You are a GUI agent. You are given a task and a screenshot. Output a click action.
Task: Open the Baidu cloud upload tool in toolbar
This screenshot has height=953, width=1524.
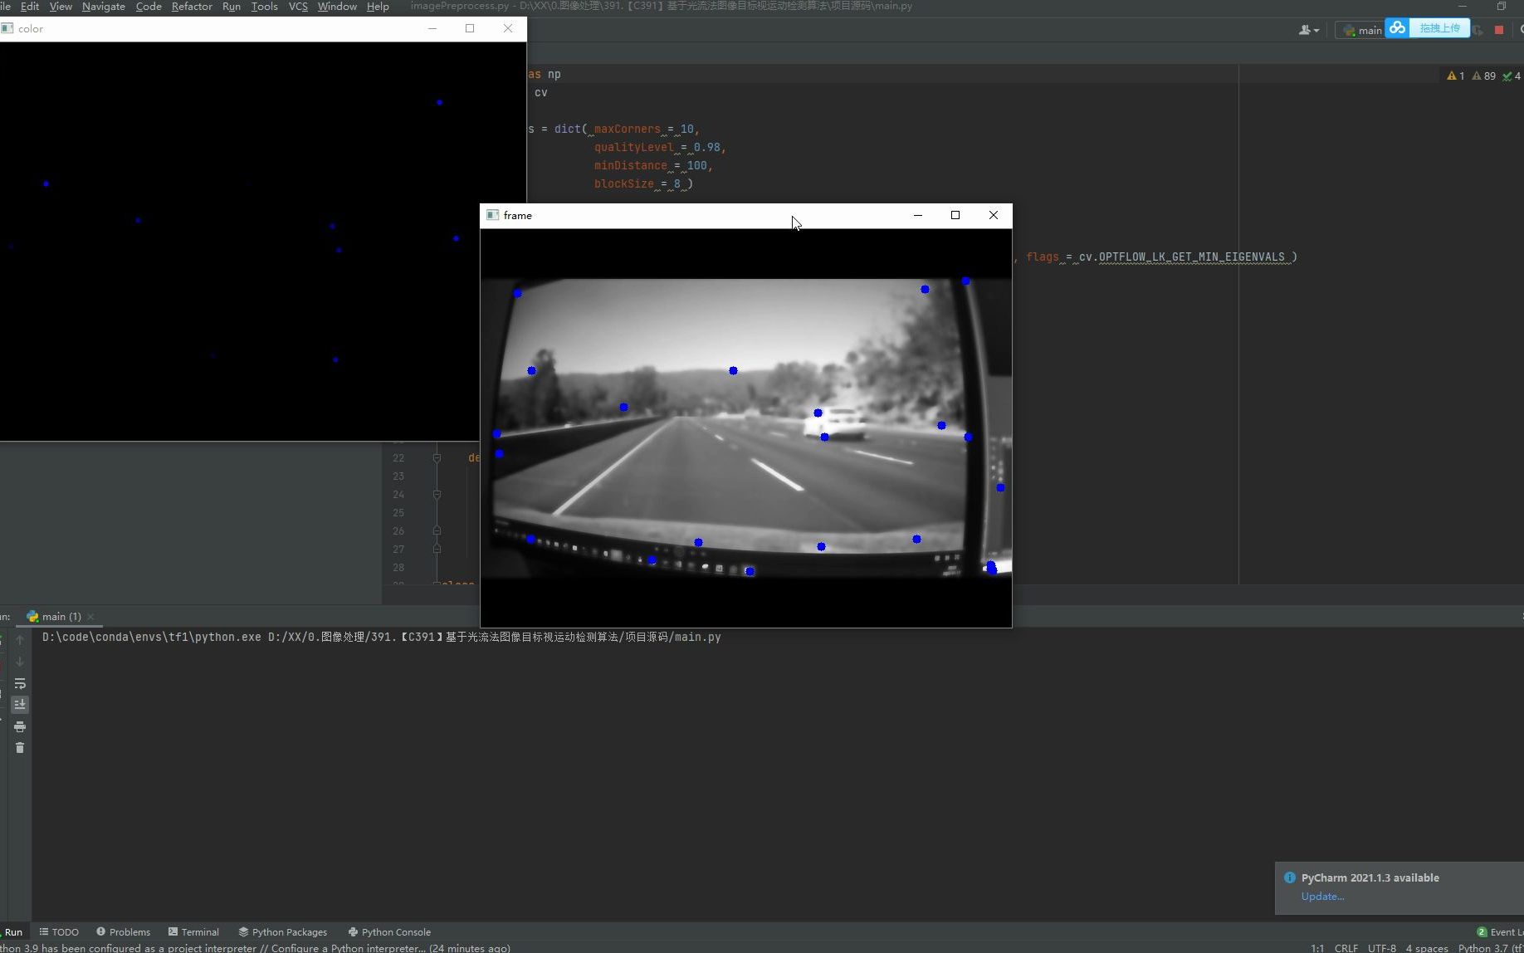1397,28
